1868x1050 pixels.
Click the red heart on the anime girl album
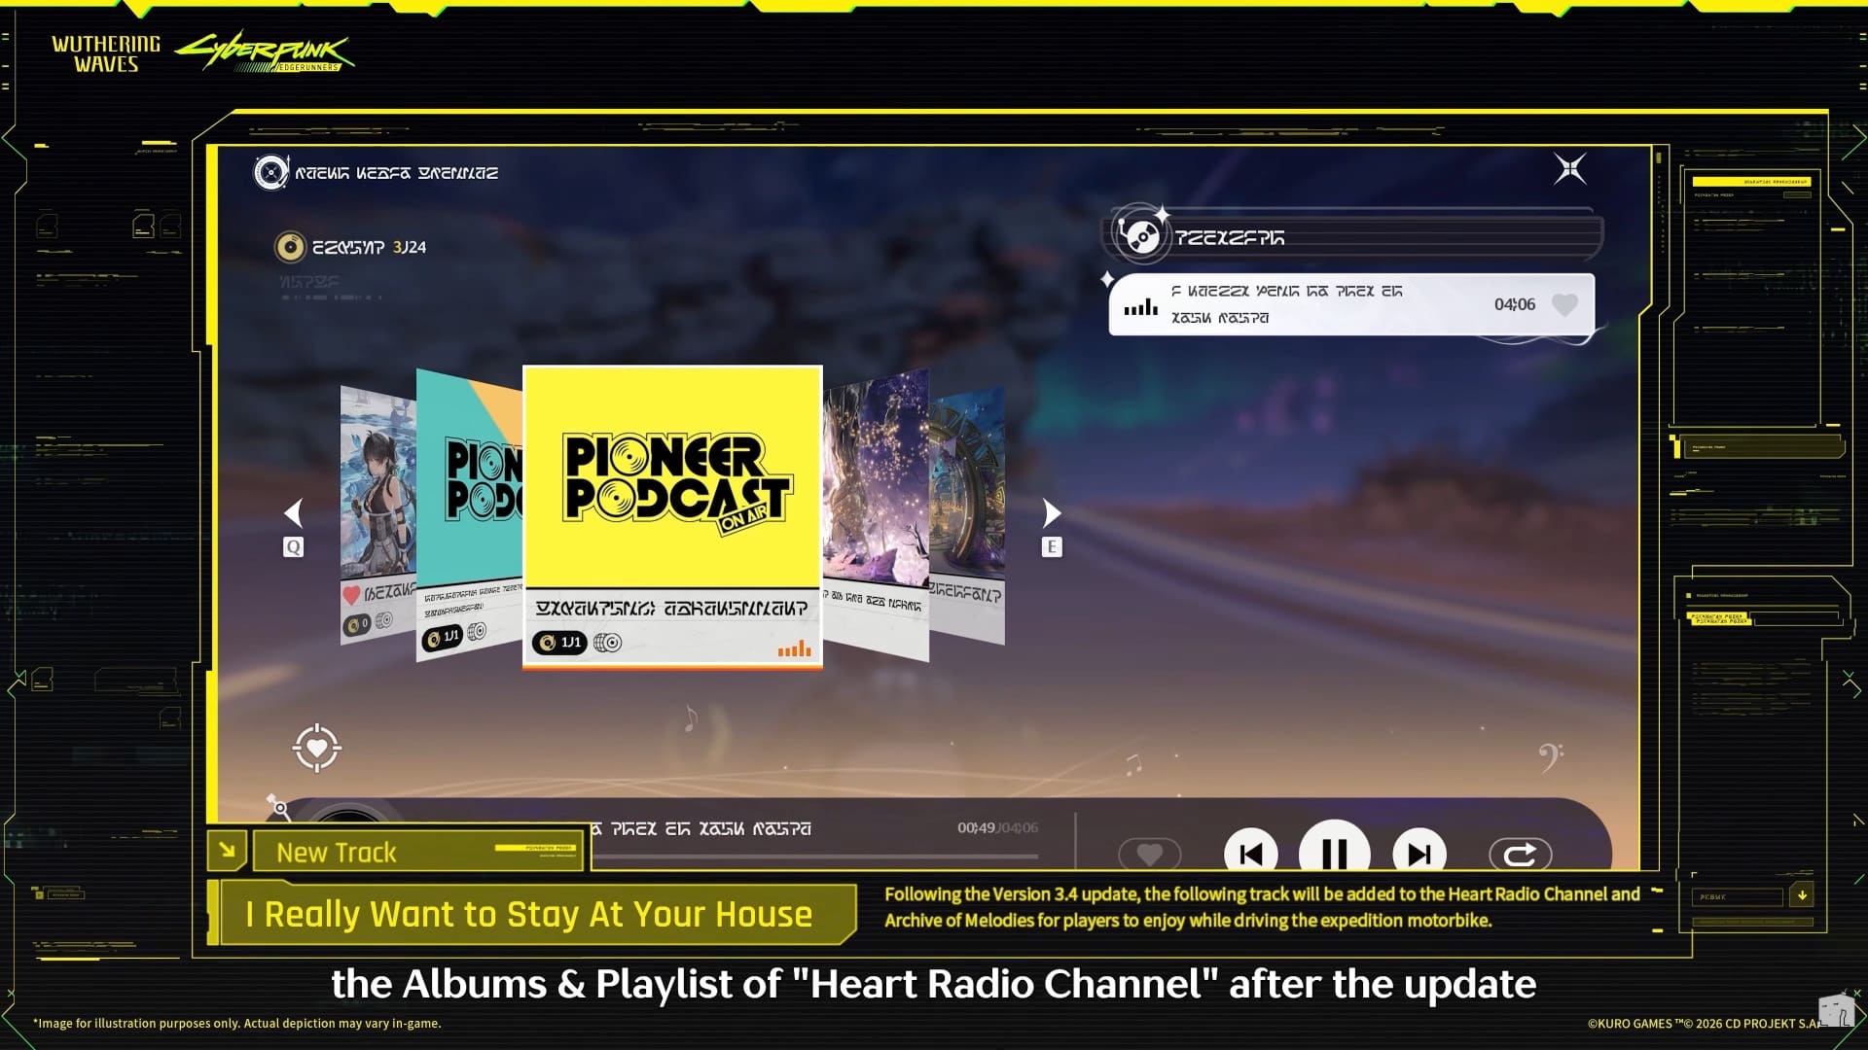click(351, 594)
